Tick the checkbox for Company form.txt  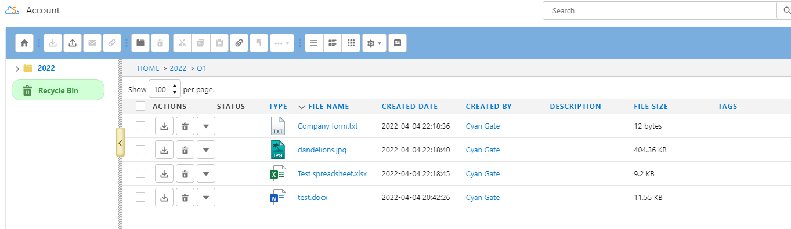pos(140,126)
